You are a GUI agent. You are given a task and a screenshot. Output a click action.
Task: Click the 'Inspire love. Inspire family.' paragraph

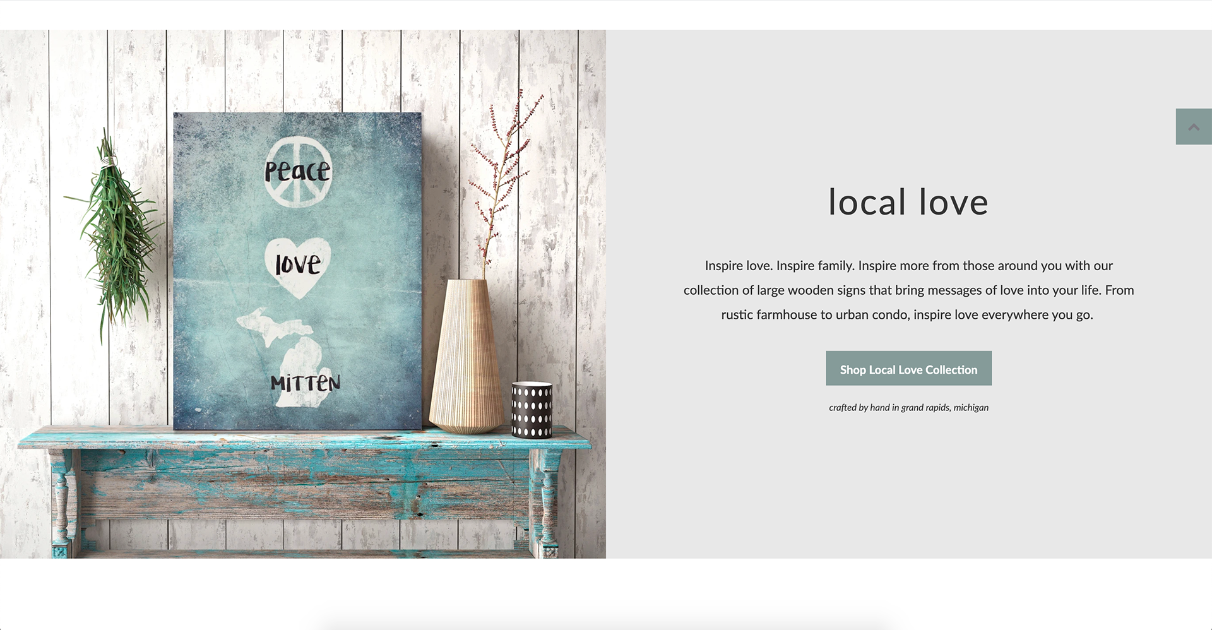pyautogui.click(x=908, y=290)
